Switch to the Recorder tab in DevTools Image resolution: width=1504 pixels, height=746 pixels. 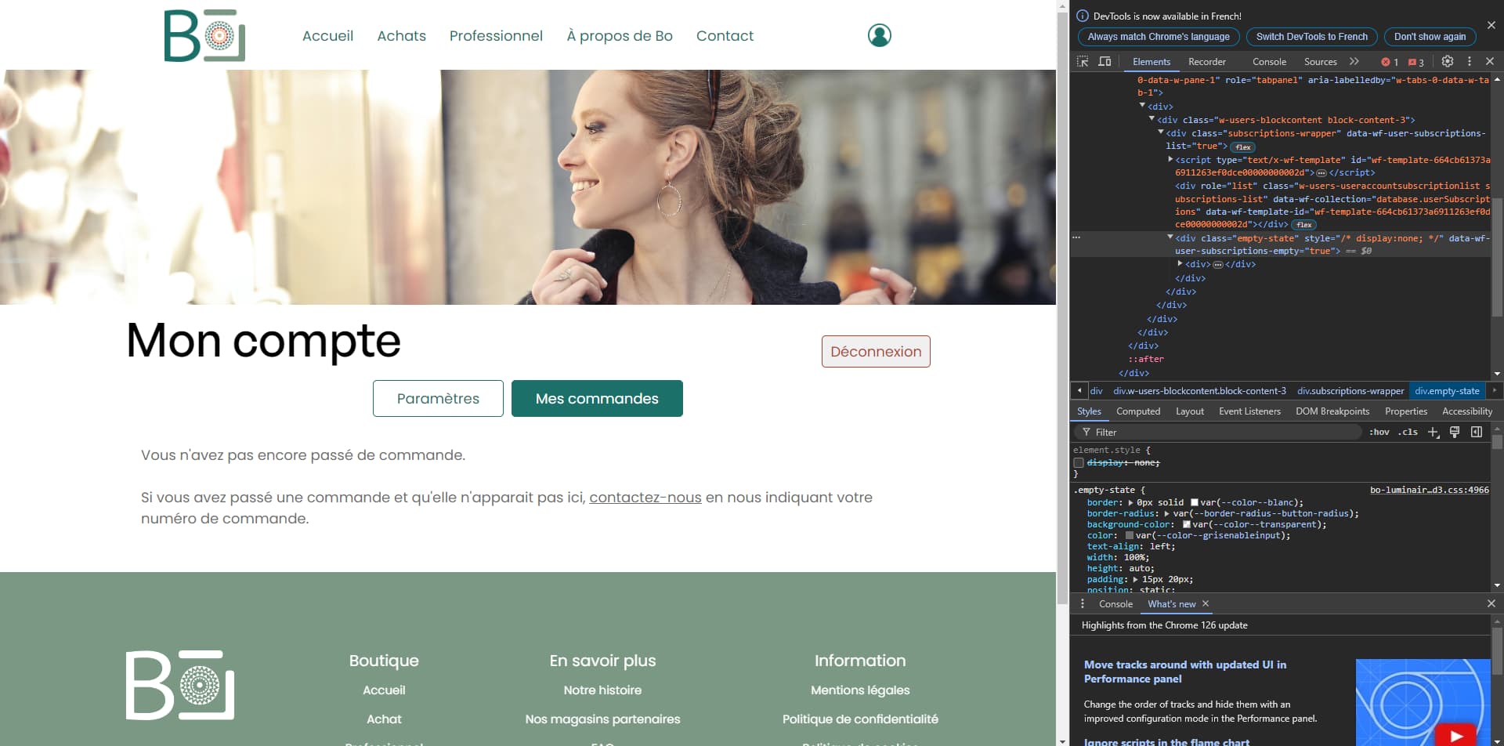[x=1207, y=62]
